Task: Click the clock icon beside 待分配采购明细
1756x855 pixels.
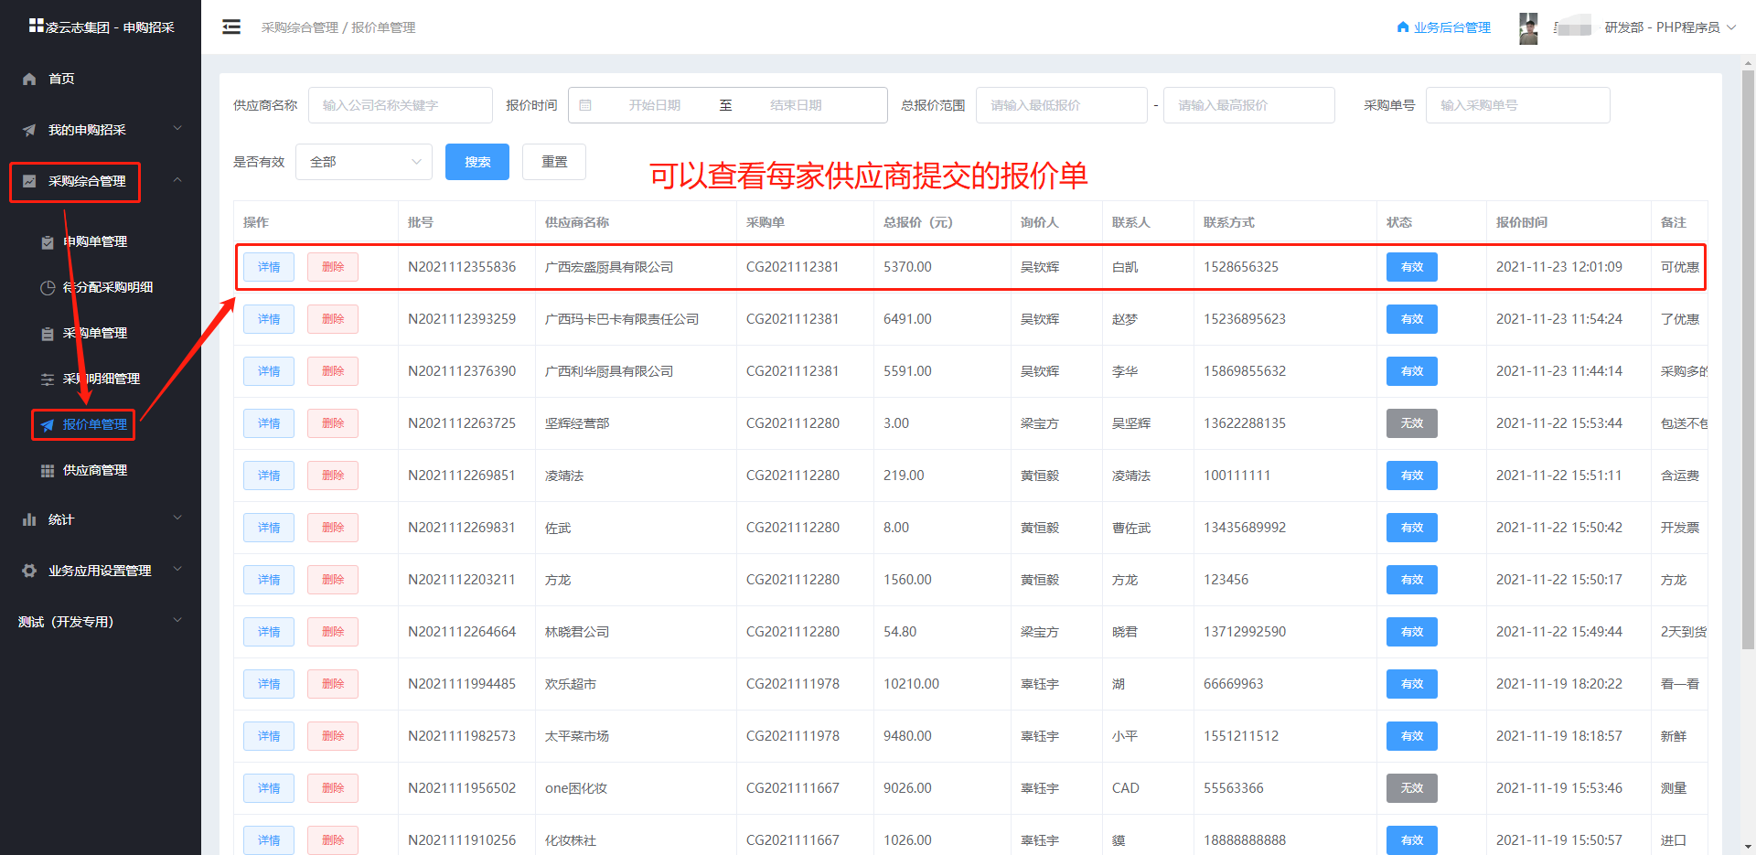Action: 48,287
